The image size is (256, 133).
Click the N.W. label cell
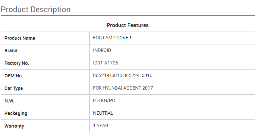45,101
